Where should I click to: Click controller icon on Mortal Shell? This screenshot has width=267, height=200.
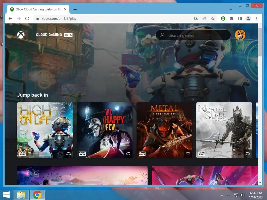click(248, 154)
